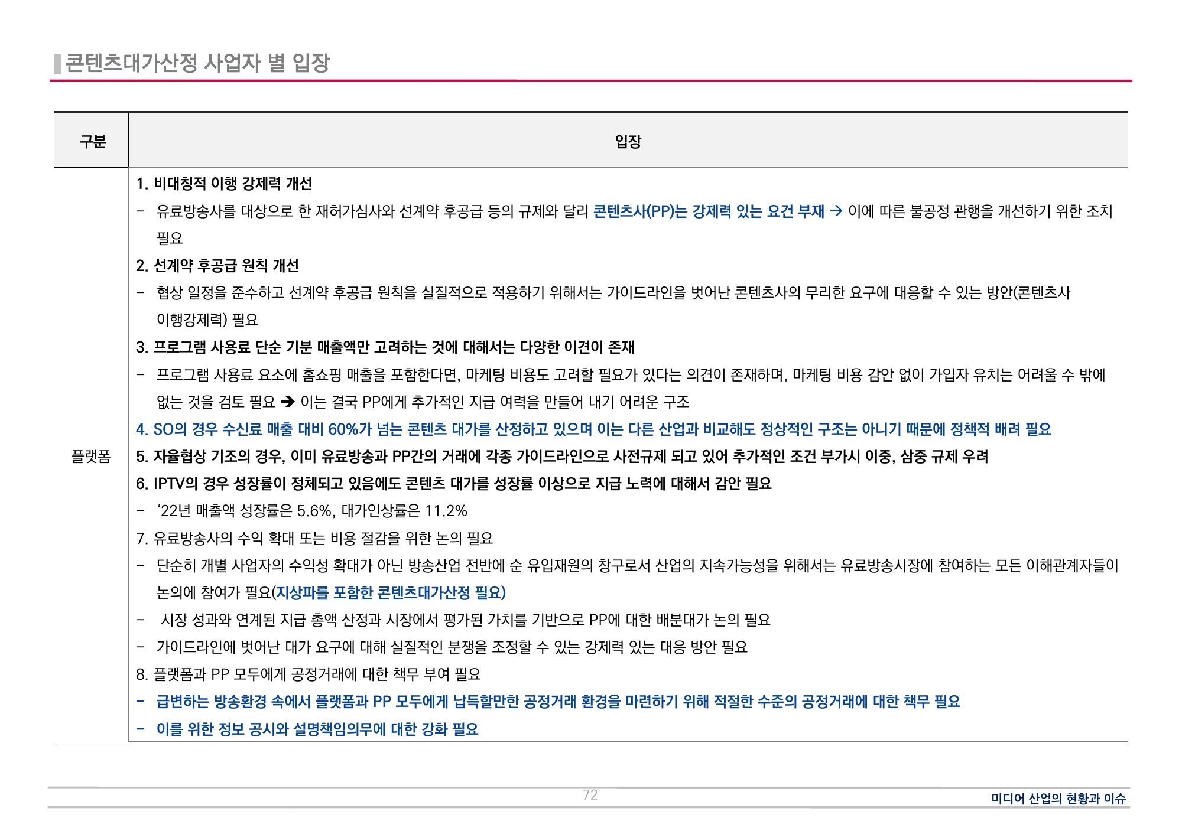Click blue text 콘텐츠사(PP)는 강제력 있는 요건 부재
This screenshot has height=818, width=1182.
tap(709, 211)
